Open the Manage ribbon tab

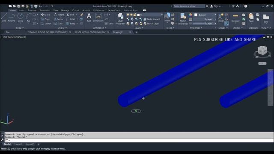click(65, 10)
